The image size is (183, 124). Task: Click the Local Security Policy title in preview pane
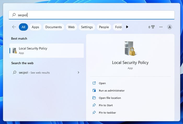130,63
